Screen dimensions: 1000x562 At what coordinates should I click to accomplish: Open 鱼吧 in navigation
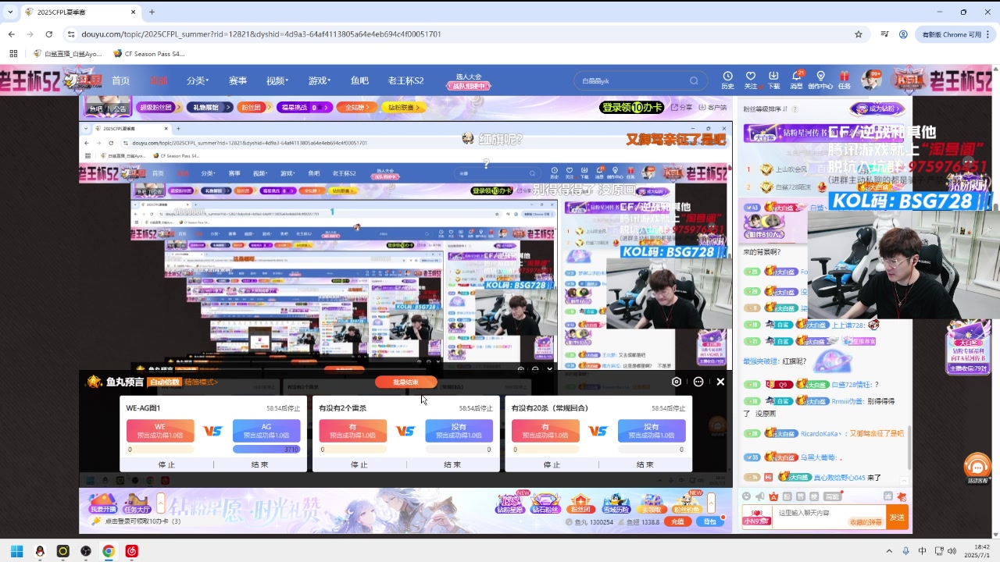359,80
